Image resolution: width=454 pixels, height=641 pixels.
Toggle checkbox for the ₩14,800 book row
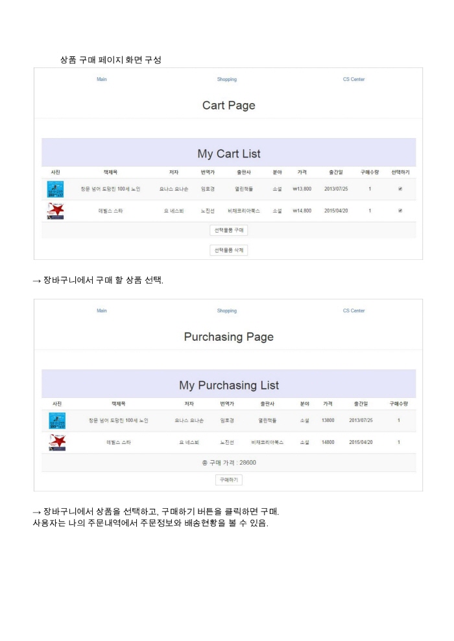pos(400,211)
